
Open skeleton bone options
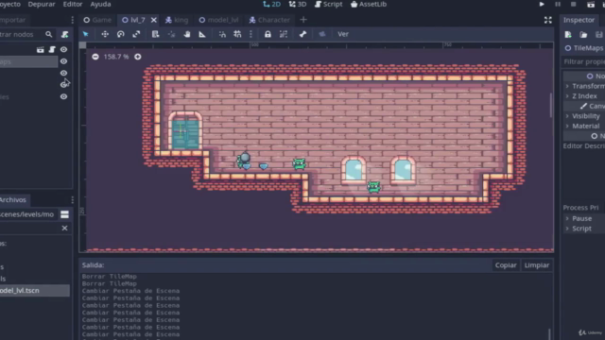click(x=302, y=34)
